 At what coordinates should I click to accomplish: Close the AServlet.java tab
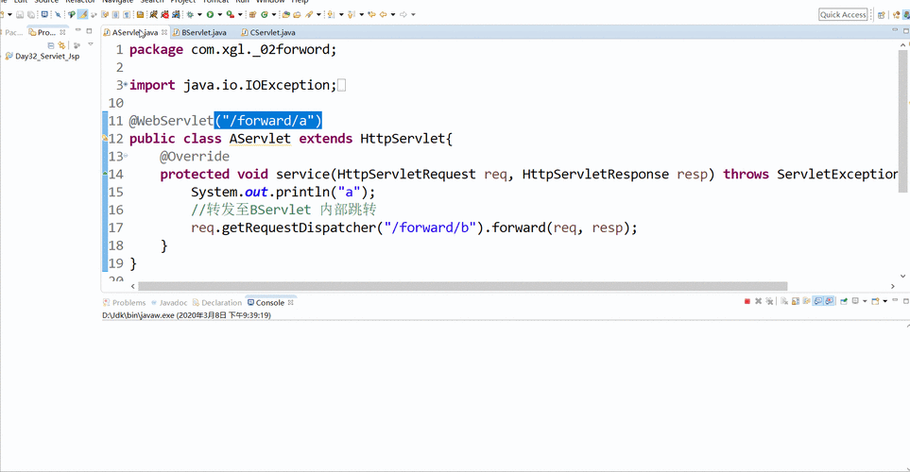(x=164, y=32)
